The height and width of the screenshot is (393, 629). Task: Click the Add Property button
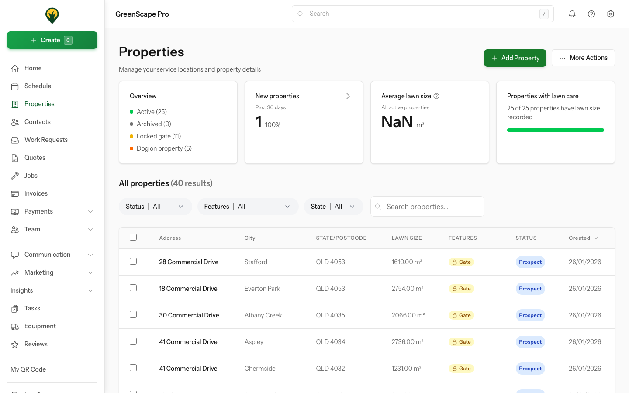(515, 58)
